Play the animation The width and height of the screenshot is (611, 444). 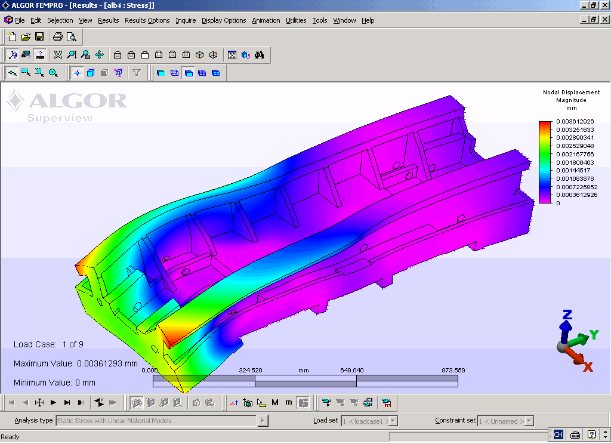(53, 403)
